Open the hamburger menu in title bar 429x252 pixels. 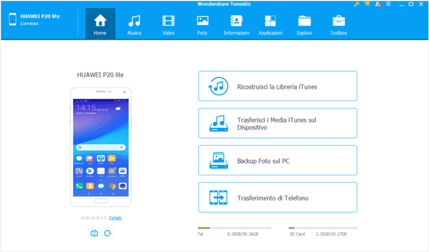387,4
